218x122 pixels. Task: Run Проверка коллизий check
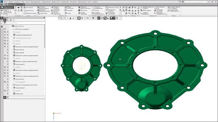(x=158, y=11)
